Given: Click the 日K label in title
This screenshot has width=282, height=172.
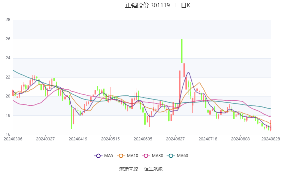Looking at the screenshot, I should pos(185,5).
